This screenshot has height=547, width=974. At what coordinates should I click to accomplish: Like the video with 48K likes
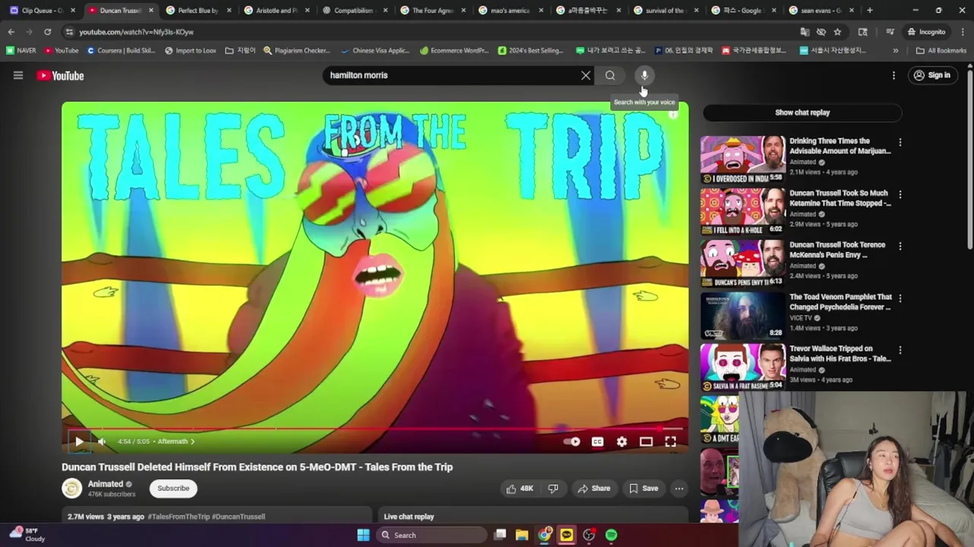[519, 489]
